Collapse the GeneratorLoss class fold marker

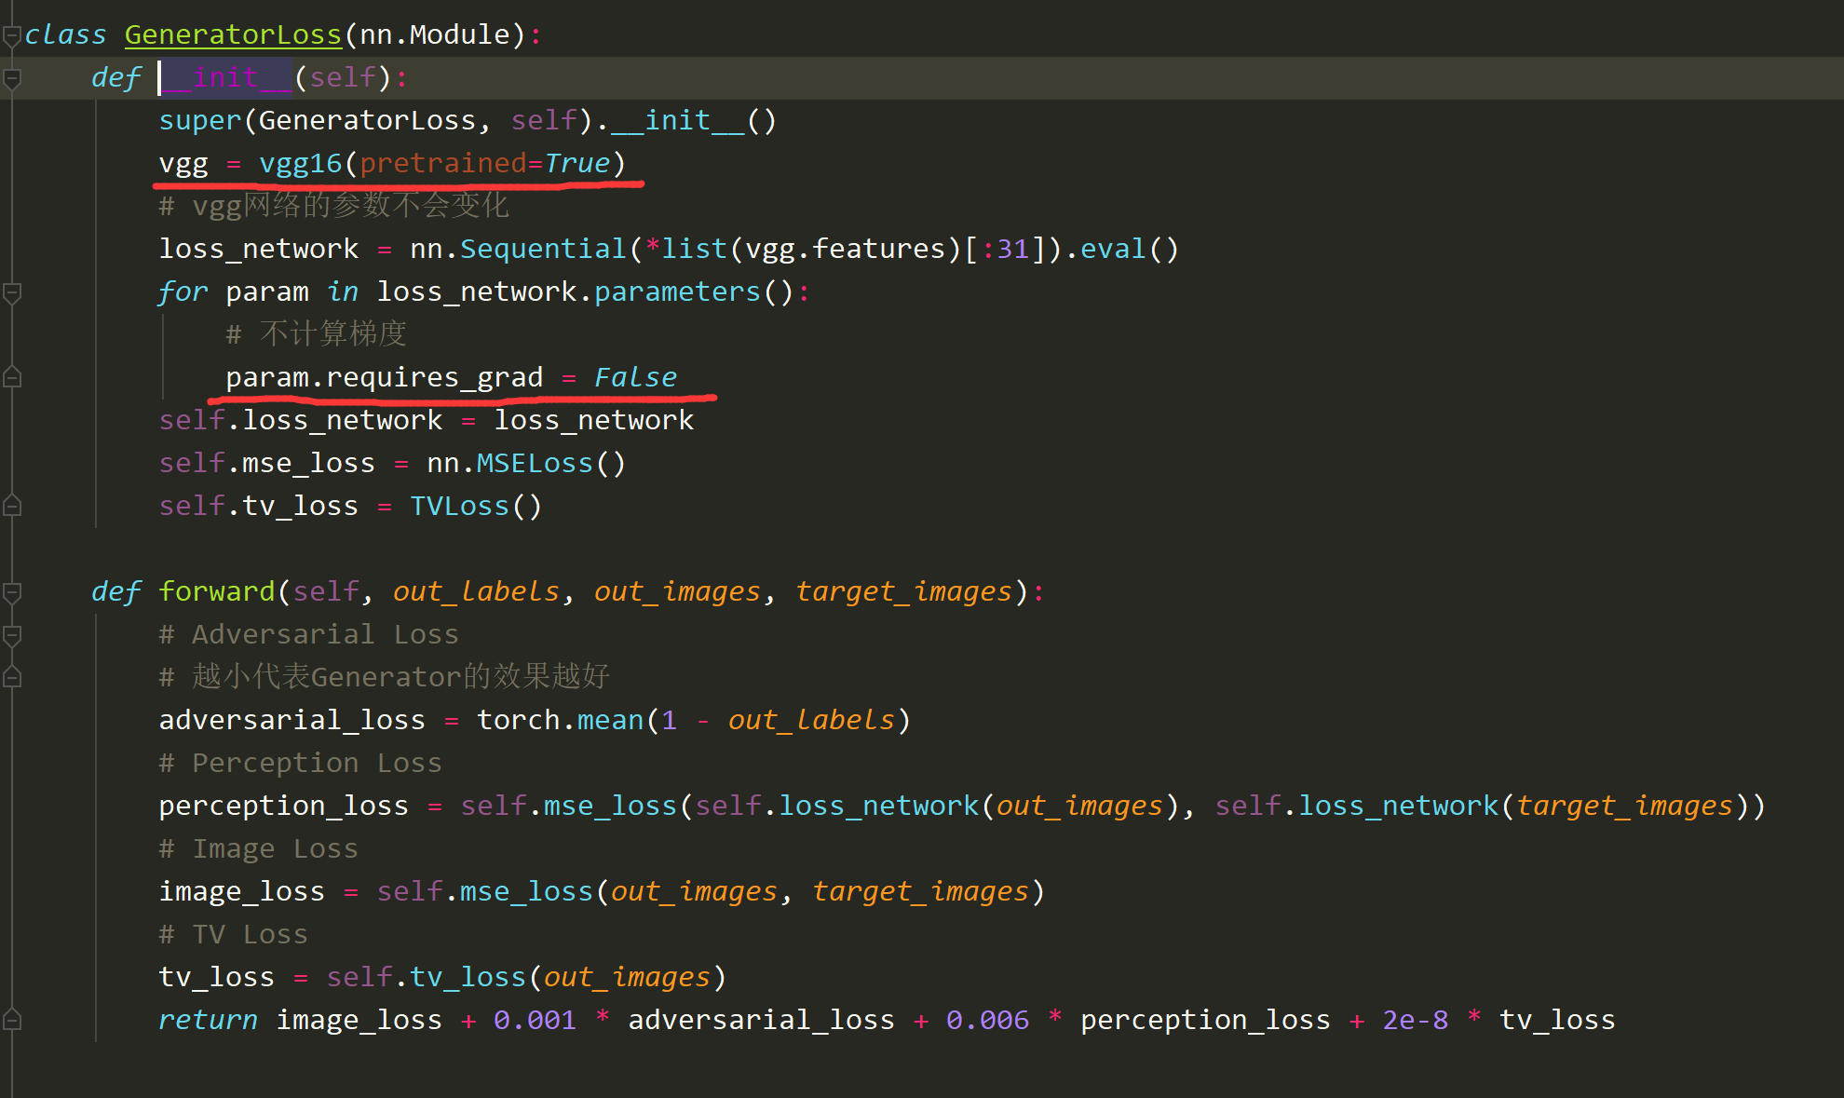[11, 36]
